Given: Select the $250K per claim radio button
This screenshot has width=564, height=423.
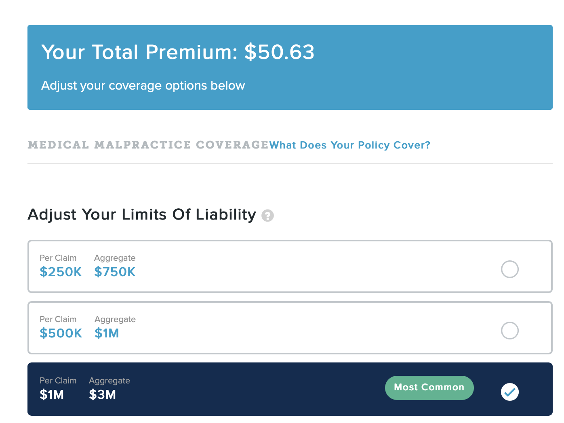Looking at the screenshot, I should pos(510,269).
